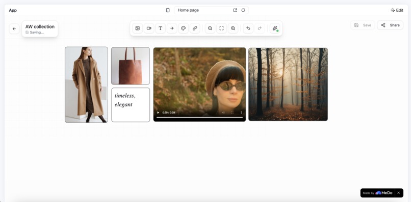
Task: Click the video progress bar
Action: tap(199, 118)
